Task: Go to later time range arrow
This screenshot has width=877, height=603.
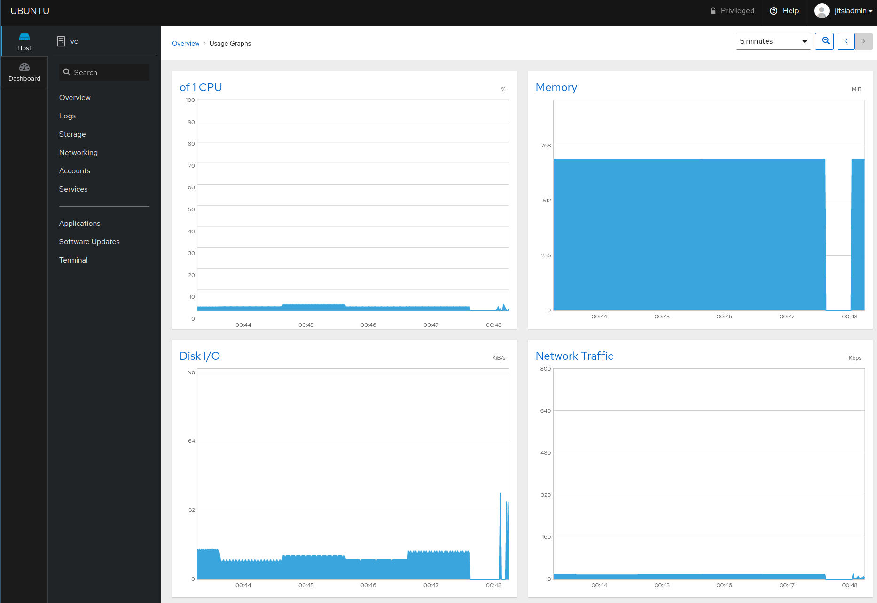Action: click(864, 41)
